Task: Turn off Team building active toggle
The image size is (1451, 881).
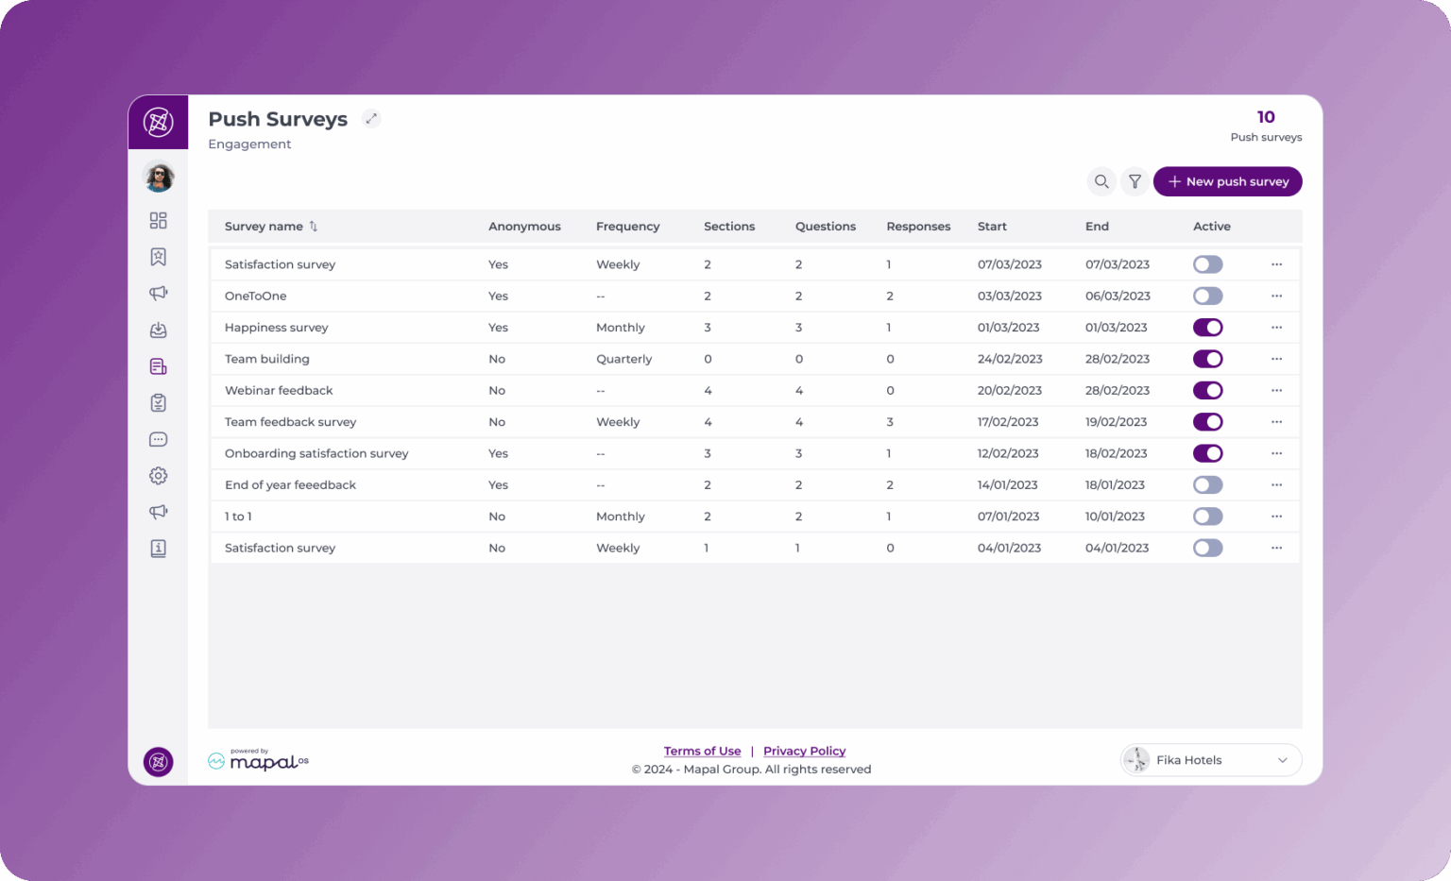Action: (x=1208, y=359)
